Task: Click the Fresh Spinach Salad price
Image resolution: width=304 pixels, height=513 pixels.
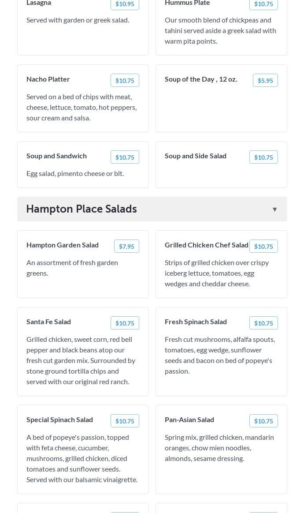Action: tap(263, 323)
